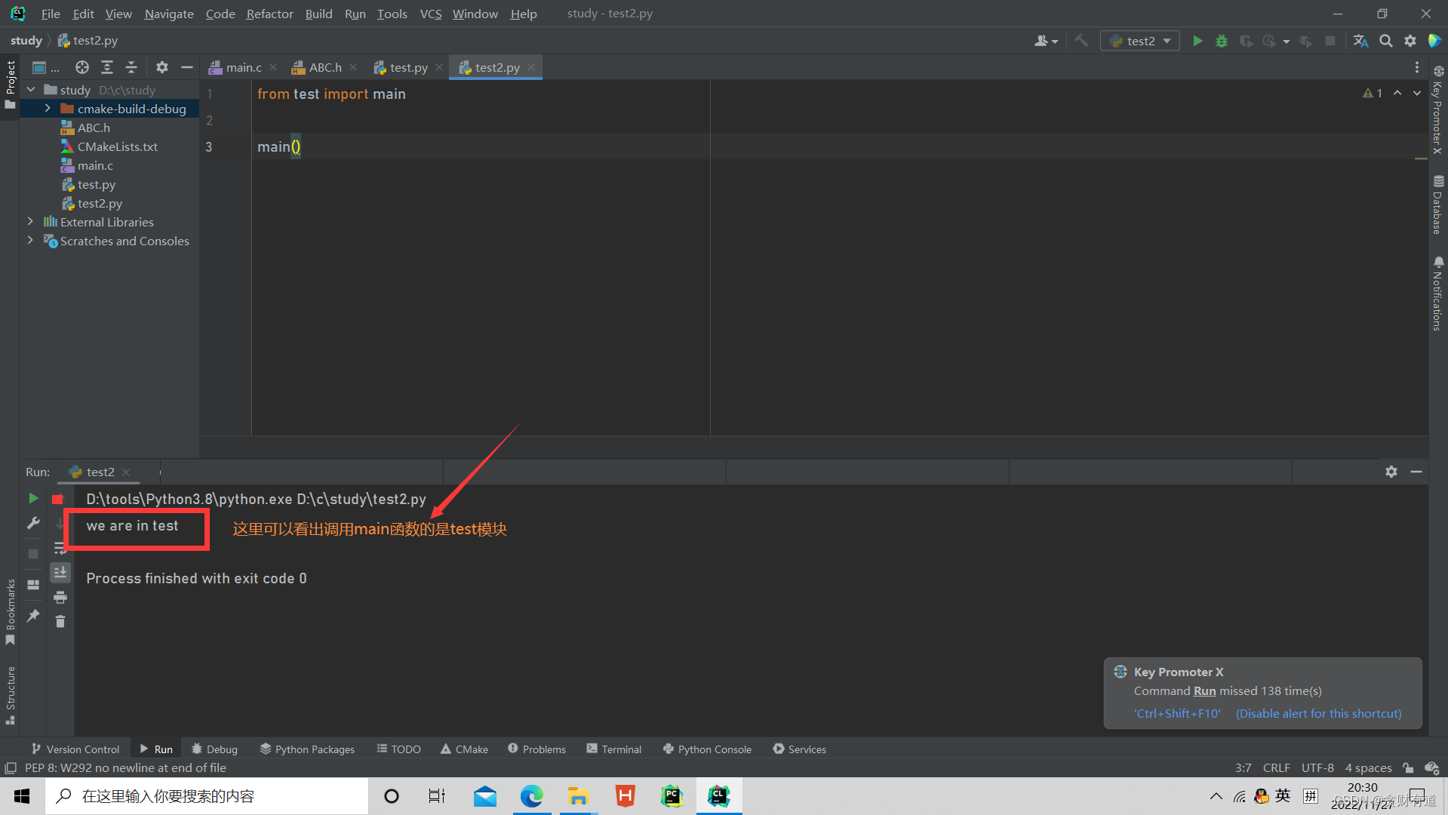The width and height of the screenshot is (1448, 815).
Task: Open Search Everywhere magnifier icon
Action: pyautogui.click(x=1386, y=41)
